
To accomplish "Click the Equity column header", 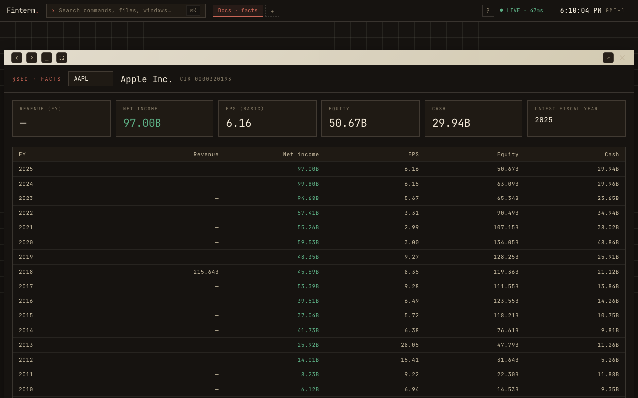I will (508, 155).
